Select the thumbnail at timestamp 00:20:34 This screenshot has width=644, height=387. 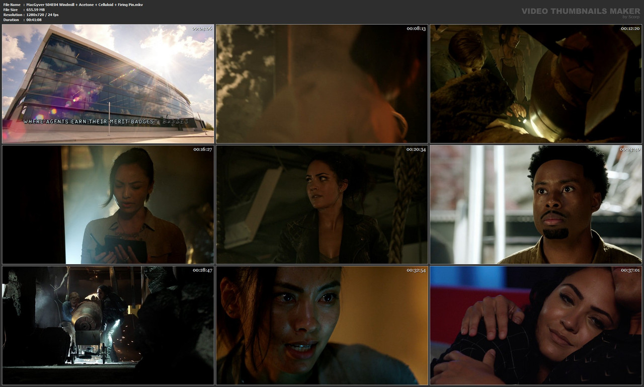tap(322, 205)
